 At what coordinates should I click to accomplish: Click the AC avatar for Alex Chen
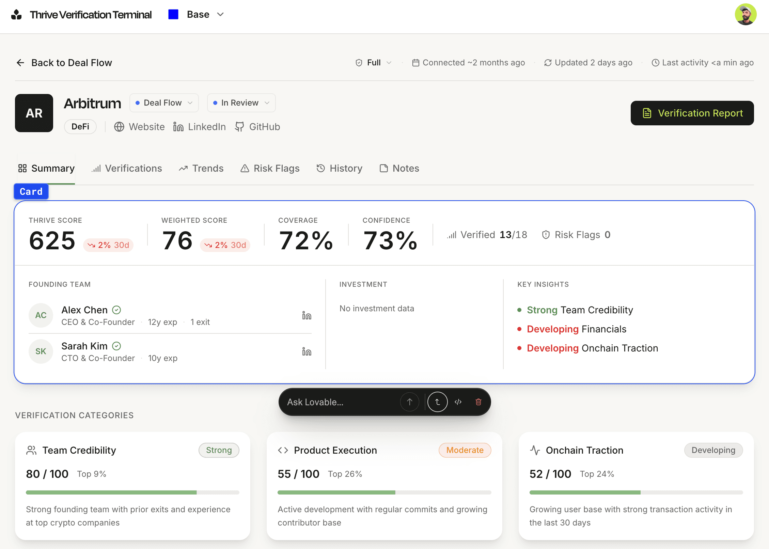[x=41, y=315]
